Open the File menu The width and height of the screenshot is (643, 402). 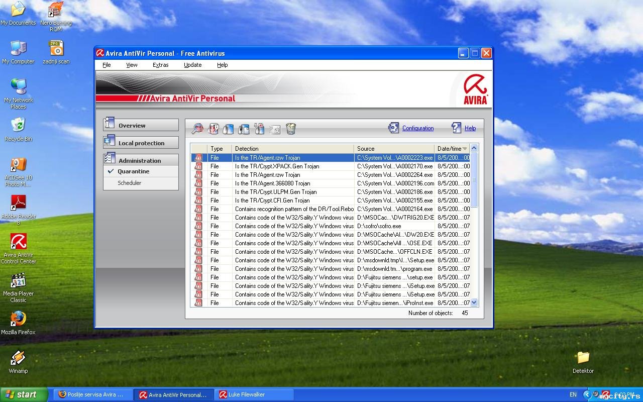[x=106, y=65]
